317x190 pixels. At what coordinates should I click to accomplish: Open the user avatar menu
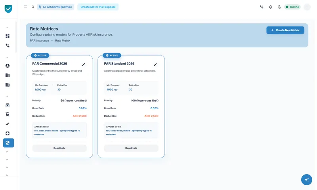tap(307, 7)
